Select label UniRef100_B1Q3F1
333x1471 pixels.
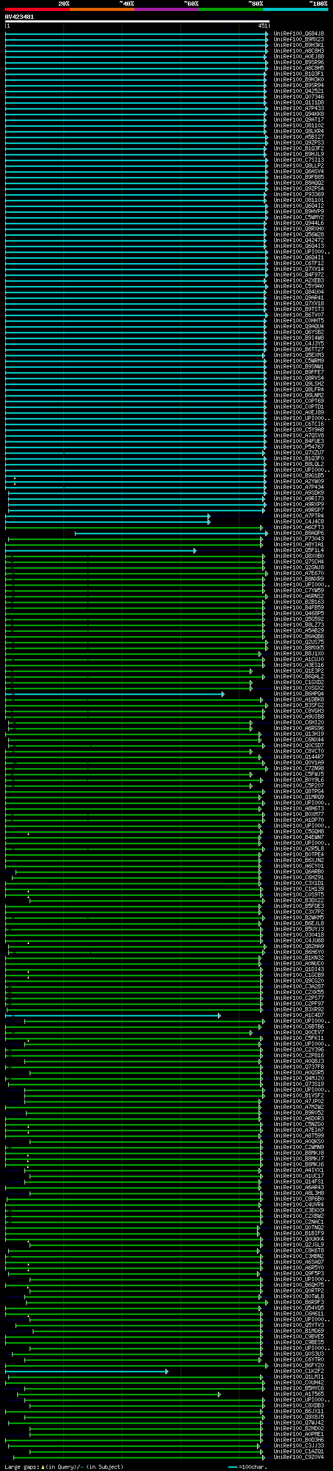click(299, 74)
